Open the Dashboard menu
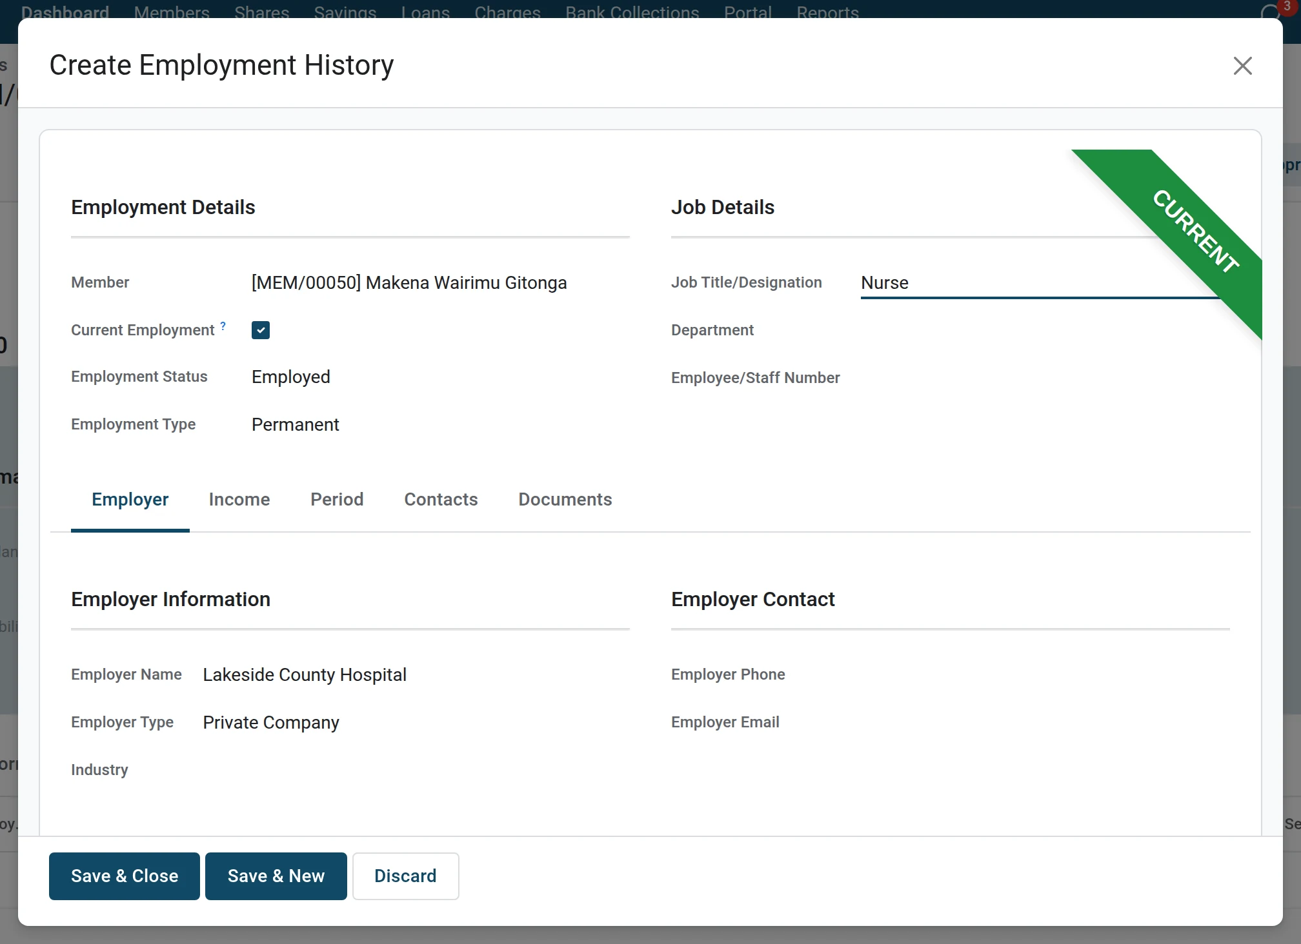The image size is (1301, 944). click(65, 12)
